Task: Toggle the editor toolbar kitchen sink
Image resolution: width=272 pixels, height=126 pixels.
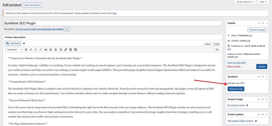Action: (x=75, y=50)
